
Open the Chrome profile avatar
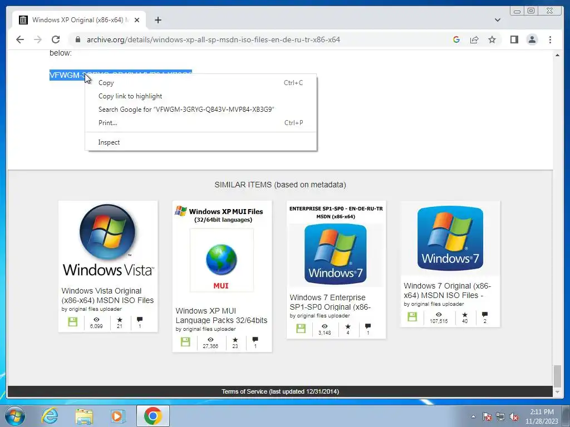coord(532,39)
